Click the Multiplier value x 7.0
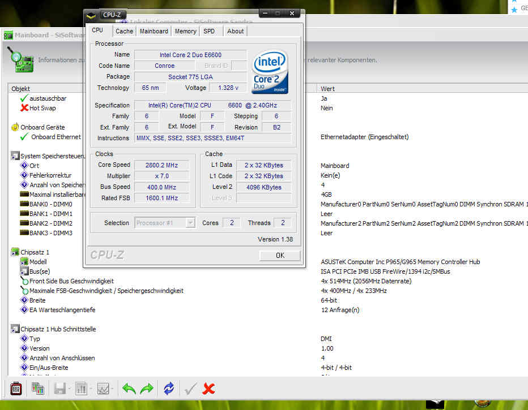The height and width of the screenshot is (410, 528). [161, 176]
